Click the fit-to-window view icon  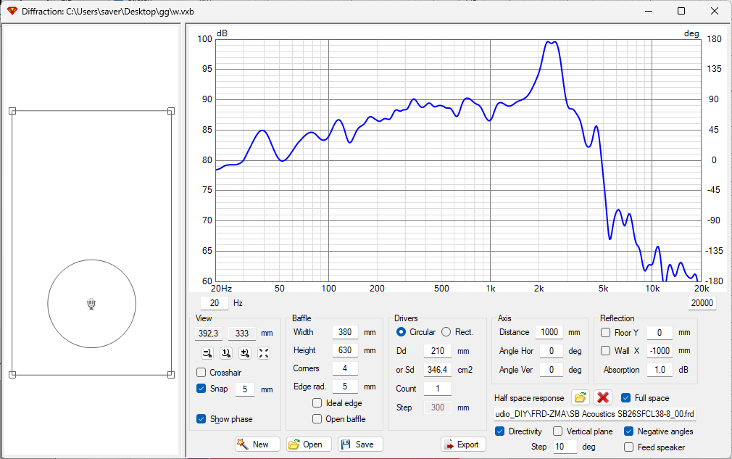[264, 353]
